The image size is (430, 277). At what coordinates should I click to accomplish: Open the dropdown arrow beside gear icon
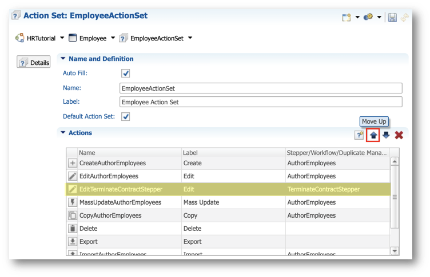(379, 17)
